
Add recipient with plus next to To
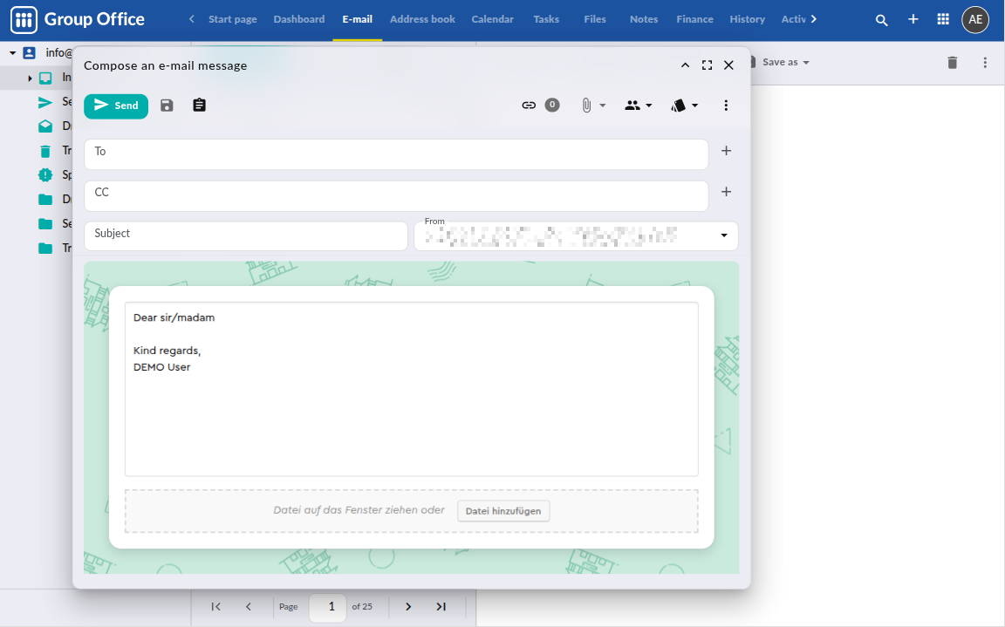pyautogui.click(x=726, y=151)
